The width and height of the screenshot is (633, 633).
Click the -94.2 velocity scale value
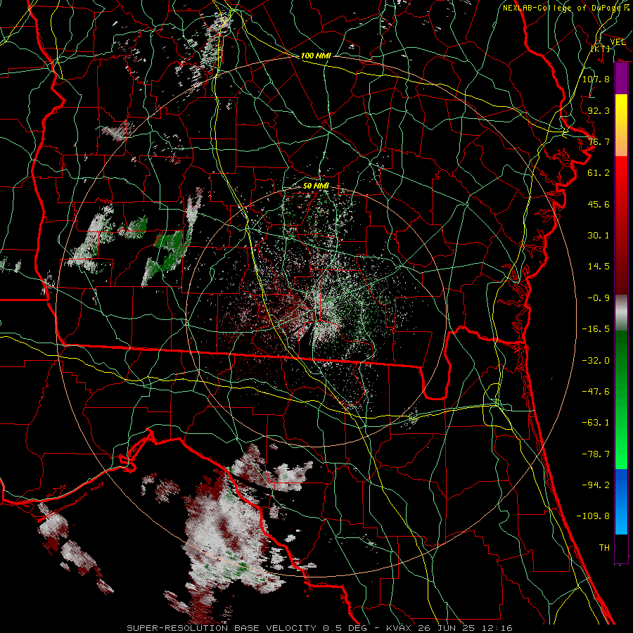[596, 485]
